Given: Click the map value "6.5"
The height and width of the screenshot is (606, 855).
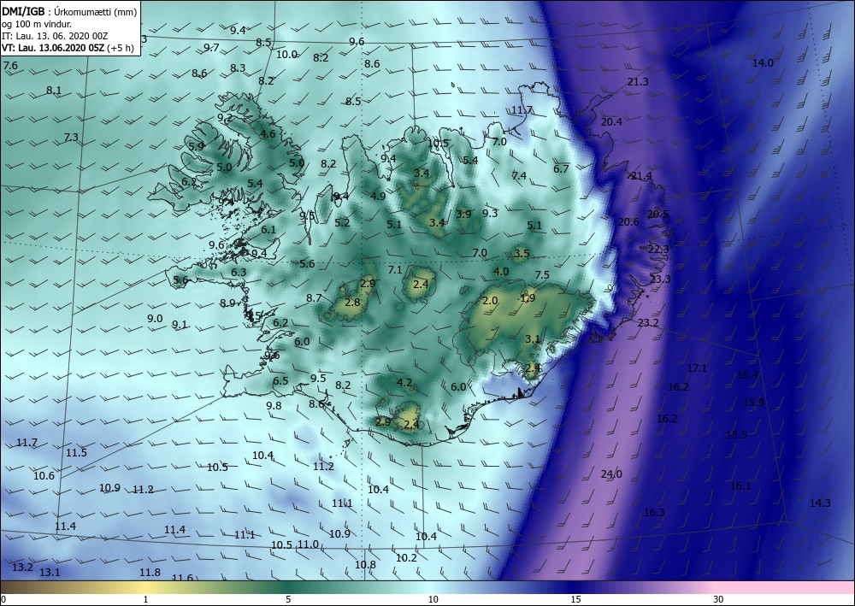Looking at the screenshot, I should click(280, 381).
